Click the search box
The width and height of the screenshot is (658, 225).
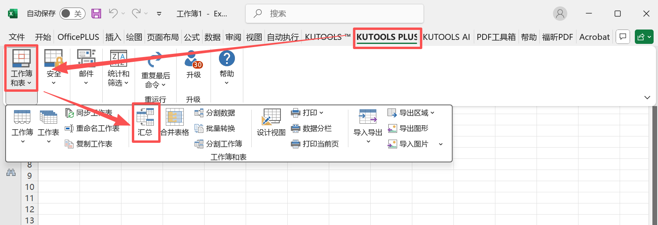coord(334,14)
